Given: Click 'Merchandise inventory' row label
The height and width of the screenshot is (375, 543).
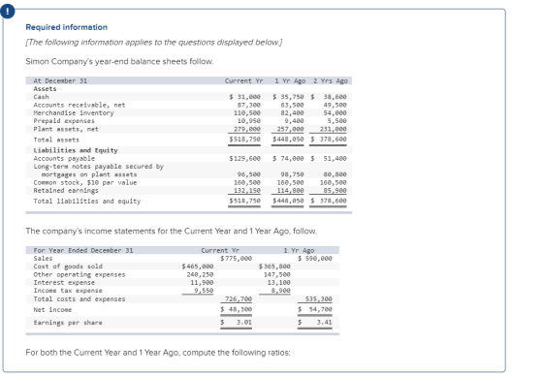Looking at the screenshot, I should pos(74,112).
